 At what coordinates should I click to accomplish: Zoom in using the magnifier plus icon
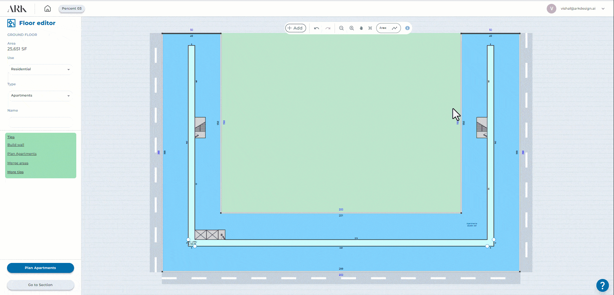click(x=352, y=28)
